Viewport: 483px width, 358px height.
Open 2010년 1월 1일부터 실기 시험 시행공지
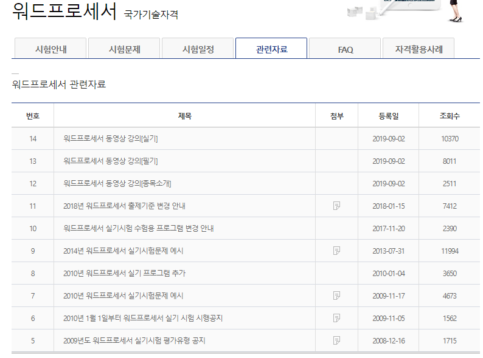click(x=143, y=318)
